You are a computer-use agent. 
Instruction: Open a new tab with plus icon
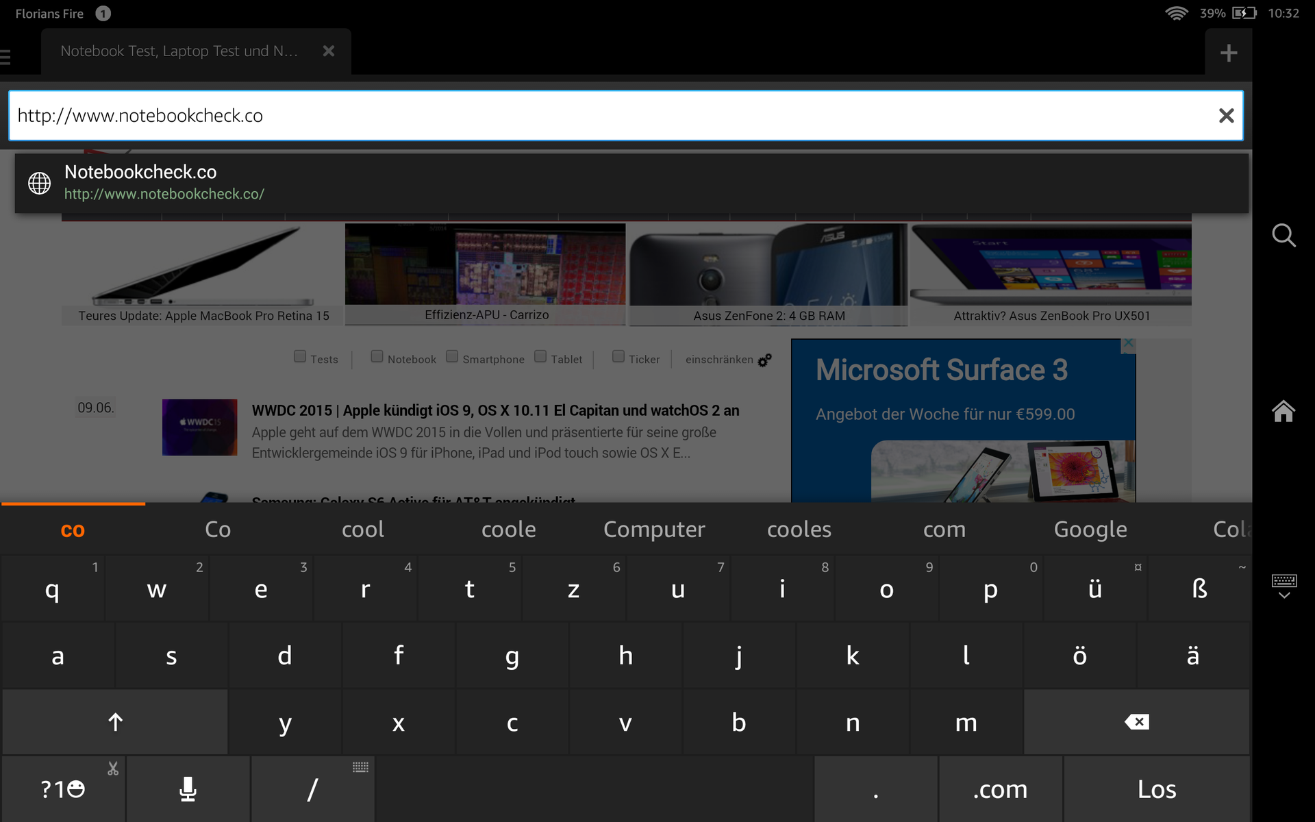(1229, 53)
